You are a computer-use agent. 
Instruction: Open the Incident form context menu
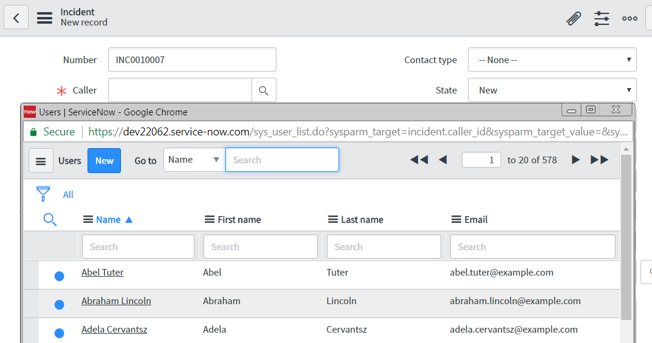[44, 18]
